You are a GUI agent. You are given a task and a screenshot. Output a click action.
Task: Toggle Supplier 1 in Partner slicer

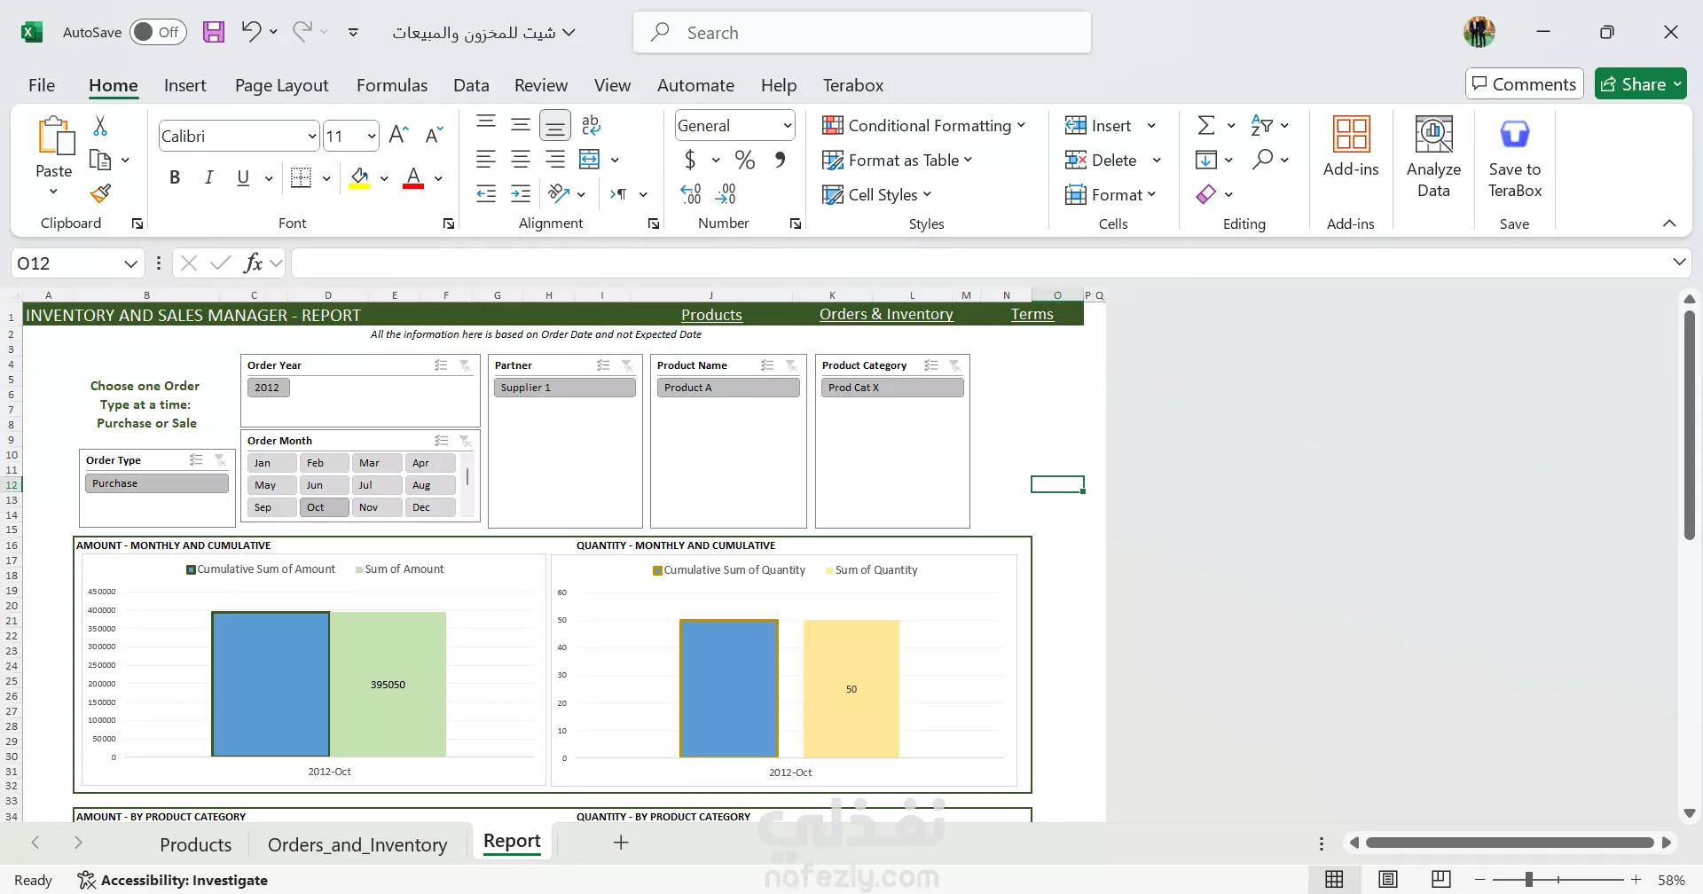pos(565,388)
